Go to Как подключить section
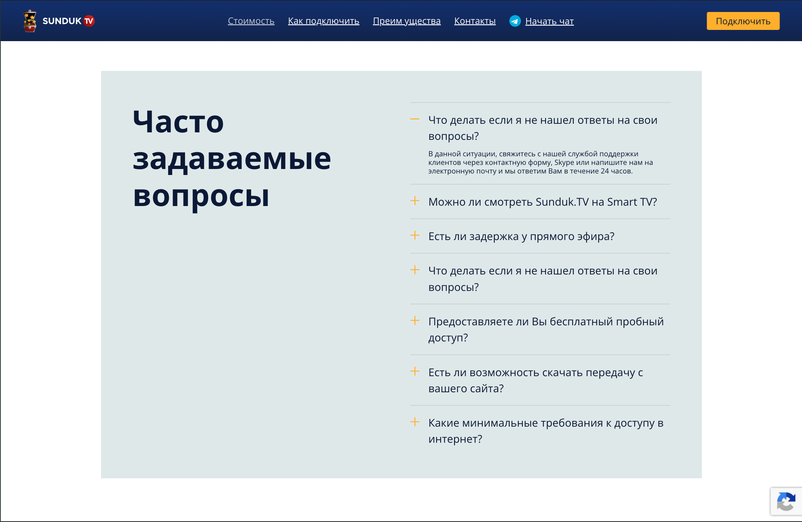This screenshot has height=522, width=802. pos(324,21)
